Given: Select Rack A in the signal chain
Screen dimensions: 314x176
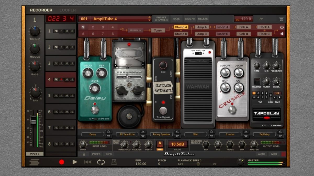Looking at the screenshot, I should 265,27.
